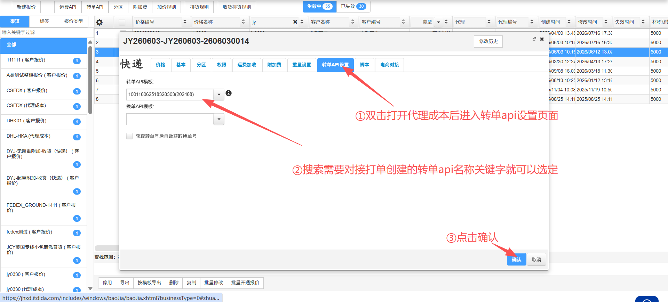Cancel the dialog with 取消
The image size is (668, 302).
536,260
